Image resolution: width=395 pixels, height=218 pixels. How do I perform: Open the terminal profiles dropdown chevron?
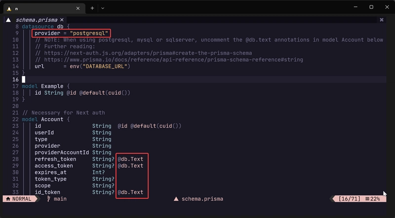click(x=103, y=8)
